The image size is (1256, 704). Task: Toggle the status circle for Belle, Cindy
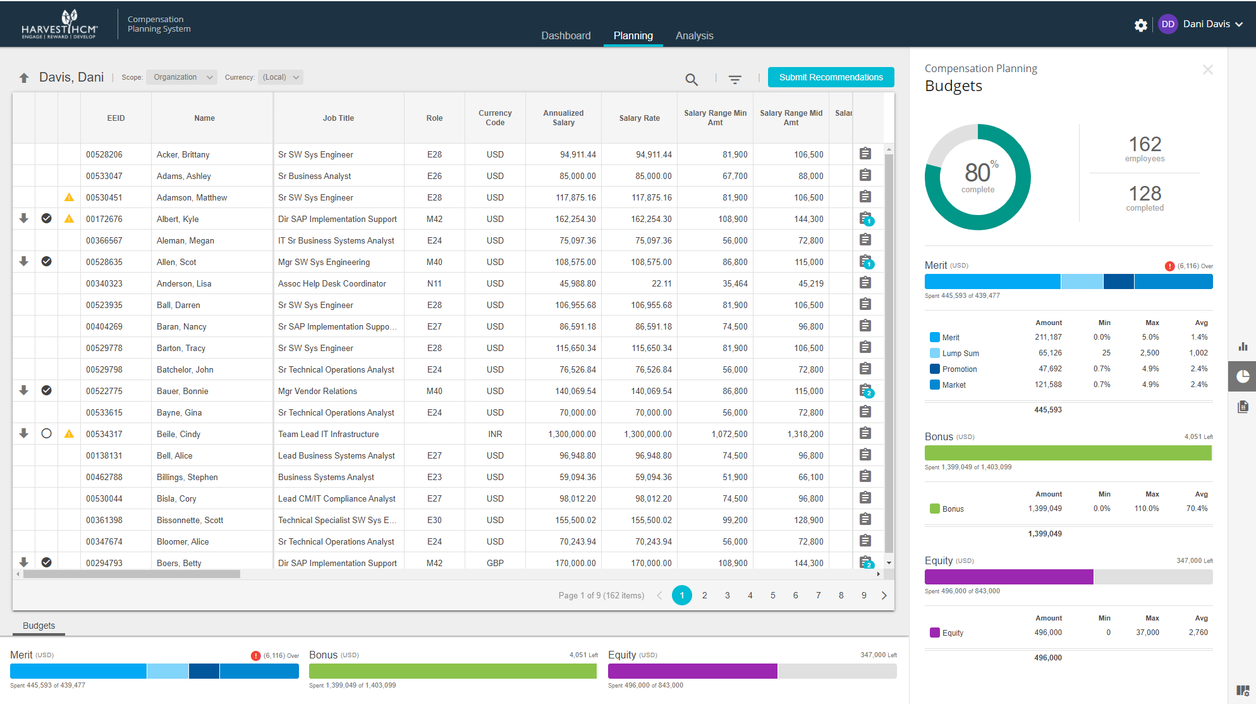(46, 434)
